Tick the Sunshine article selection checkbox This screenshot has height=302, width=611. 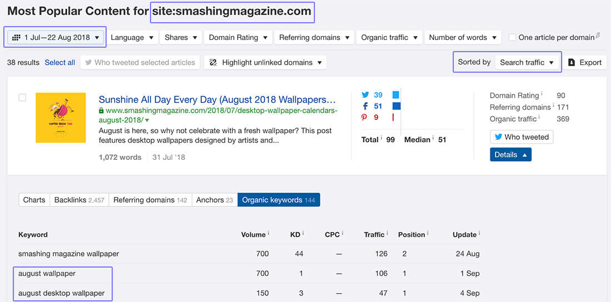click(22, 98)
